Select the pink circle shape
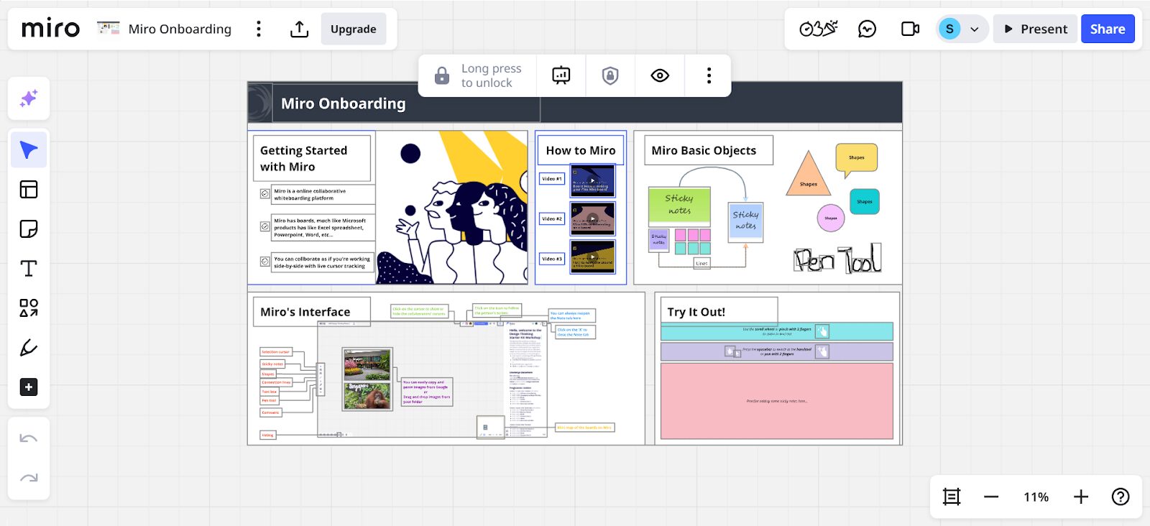 tap(831, 218)
